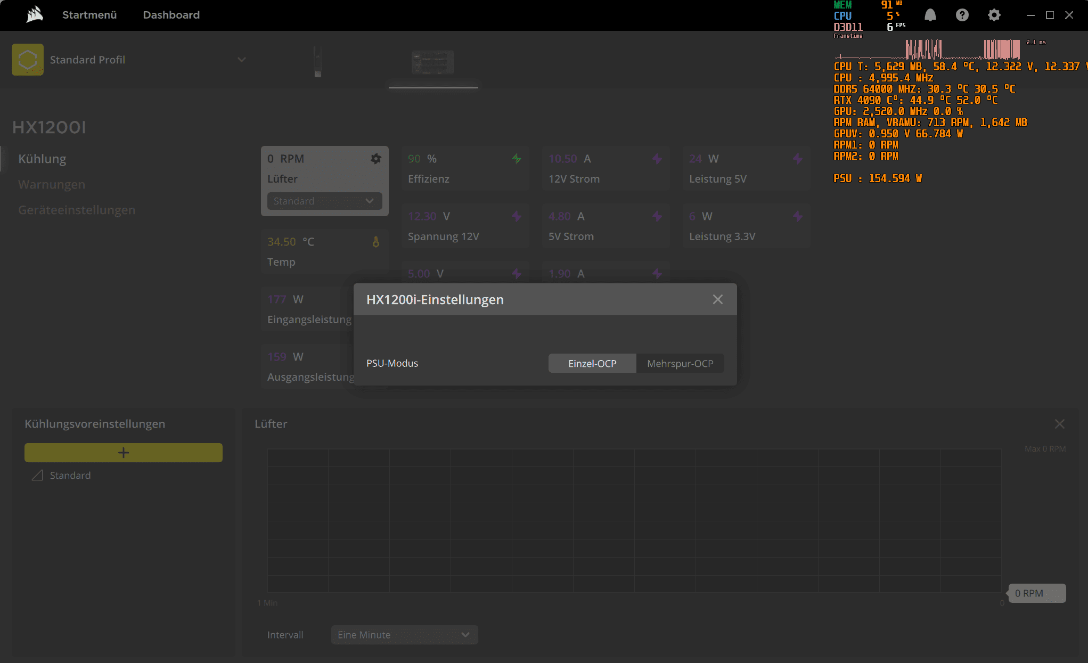Click the Lüfter tile gear icon

tap(375, 159)
